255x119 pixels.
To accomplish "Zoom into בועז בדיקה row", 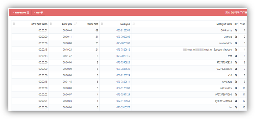I will click(x=236, y=82).
